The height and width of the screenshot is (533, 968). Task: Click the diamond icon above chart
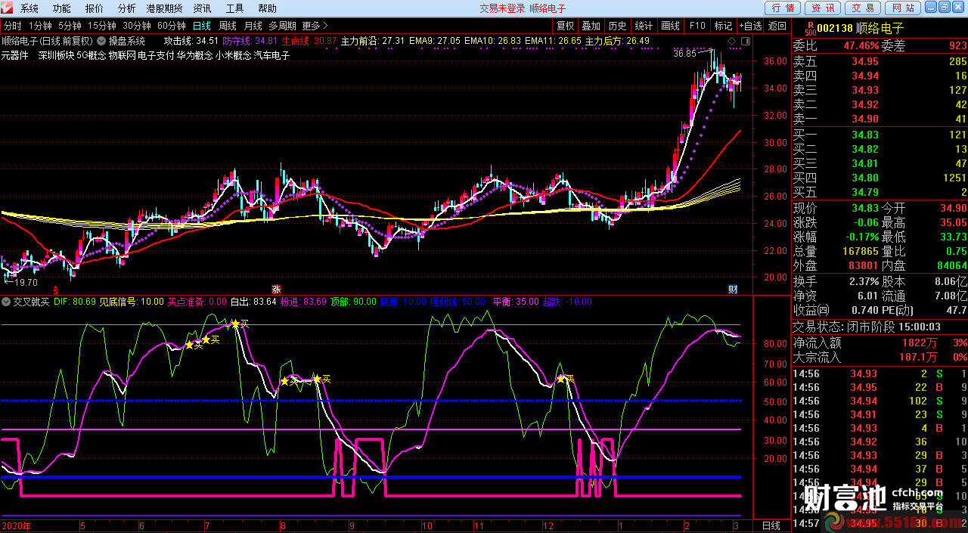click(731, 41)
